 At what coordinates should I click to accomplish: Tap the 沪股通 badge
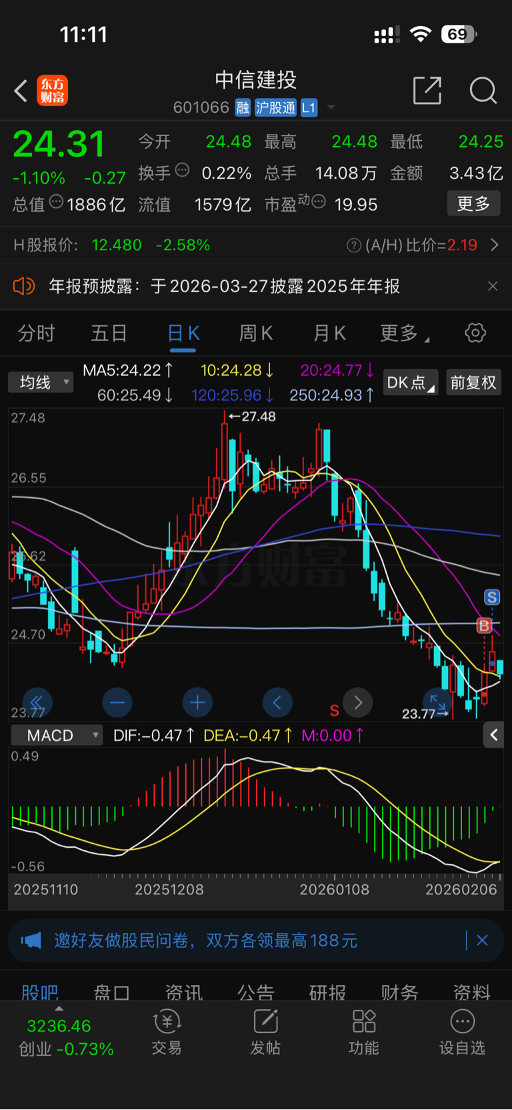click(276, 107)
